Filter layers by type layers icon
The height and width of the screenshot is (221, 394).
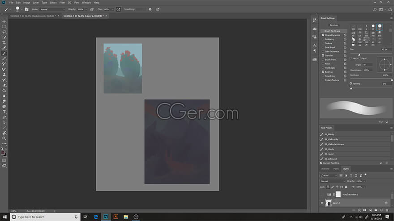(351, 175)
